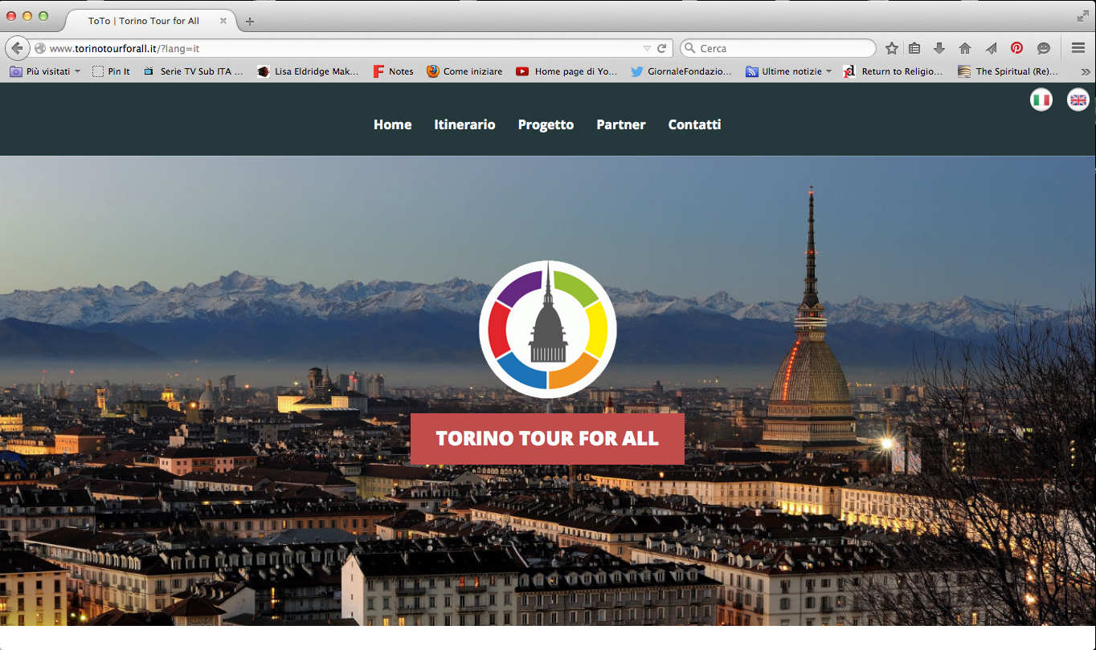Open the Home menu item
This screenshot has width=1096, height=650.
click(392, 124)
